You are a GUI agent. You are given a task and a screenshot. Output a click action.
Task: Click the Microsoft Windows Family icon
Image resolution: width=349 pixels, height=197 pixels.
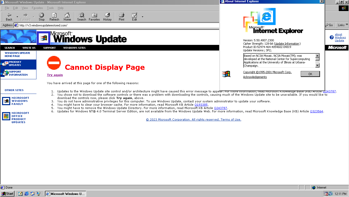coord(6,101)
